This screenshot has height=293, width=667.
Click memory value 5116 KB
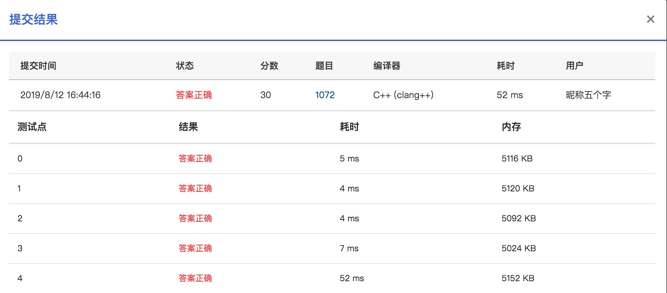(x=517, y=159)
